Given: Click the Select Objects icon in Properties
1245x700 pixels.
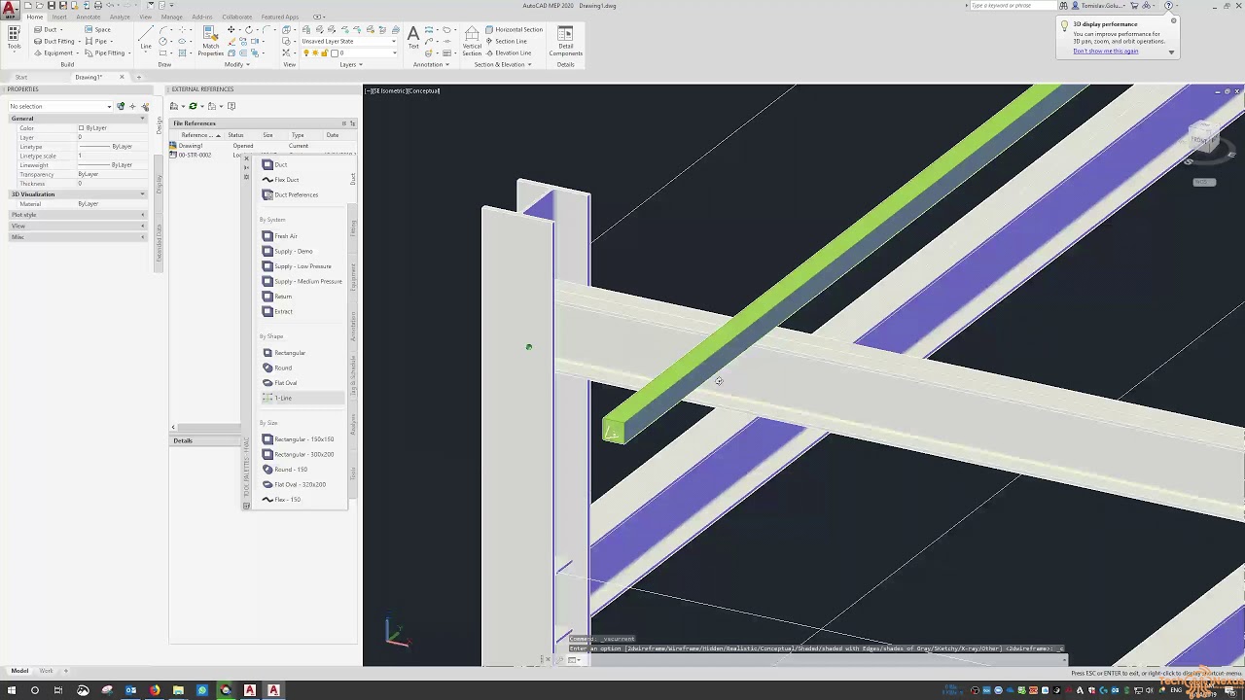Looking at the screenshot, I should click(x=133, y=106).
